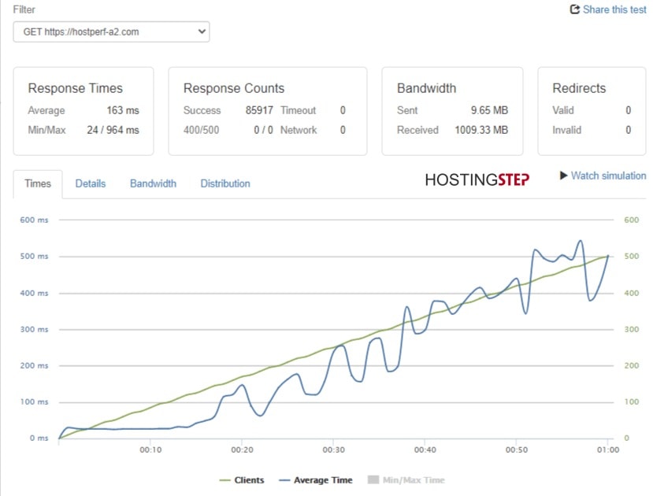Image resolution: width=653 pixels, height=496 pixels.
Task: Click the 01:00 time axis label
Action: pos(608,450)
